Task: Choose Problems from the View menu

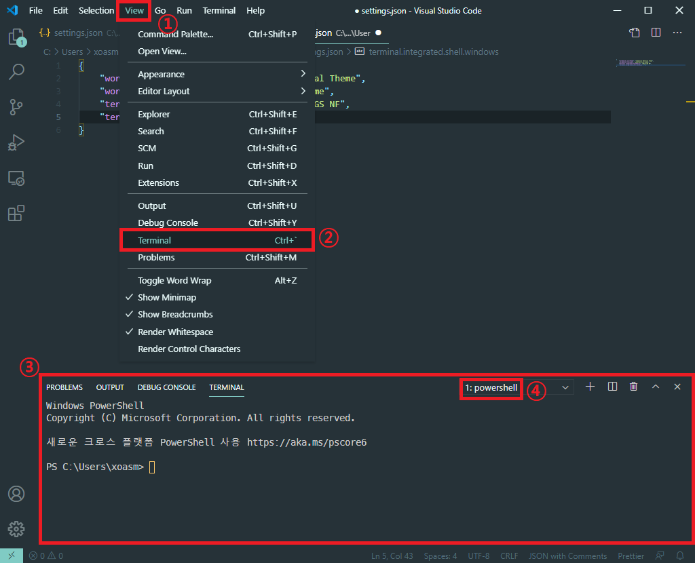Action: [x=217, y=257]
